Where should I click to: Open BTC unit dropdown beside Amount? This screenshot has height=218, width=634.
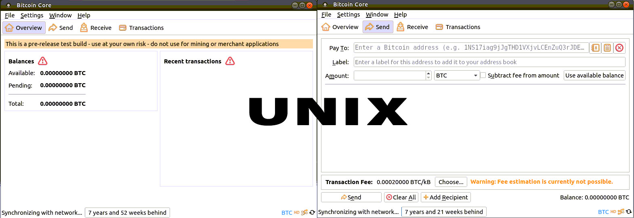tap(457, 75)
